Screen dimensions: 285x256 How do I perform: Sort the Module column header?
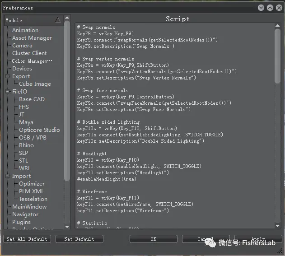[x=34, y=20]
